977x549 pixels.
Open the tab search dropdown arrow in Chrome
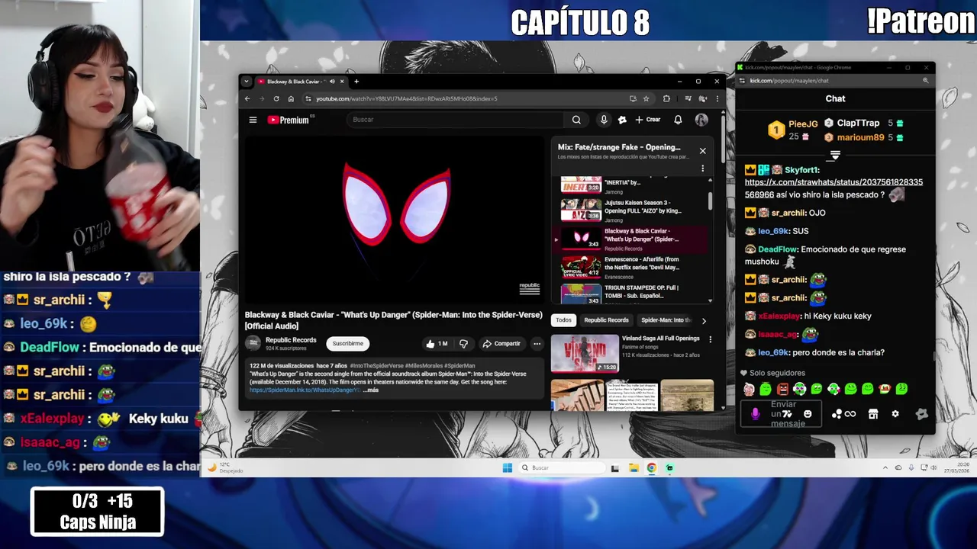click(x=246, y=82)
